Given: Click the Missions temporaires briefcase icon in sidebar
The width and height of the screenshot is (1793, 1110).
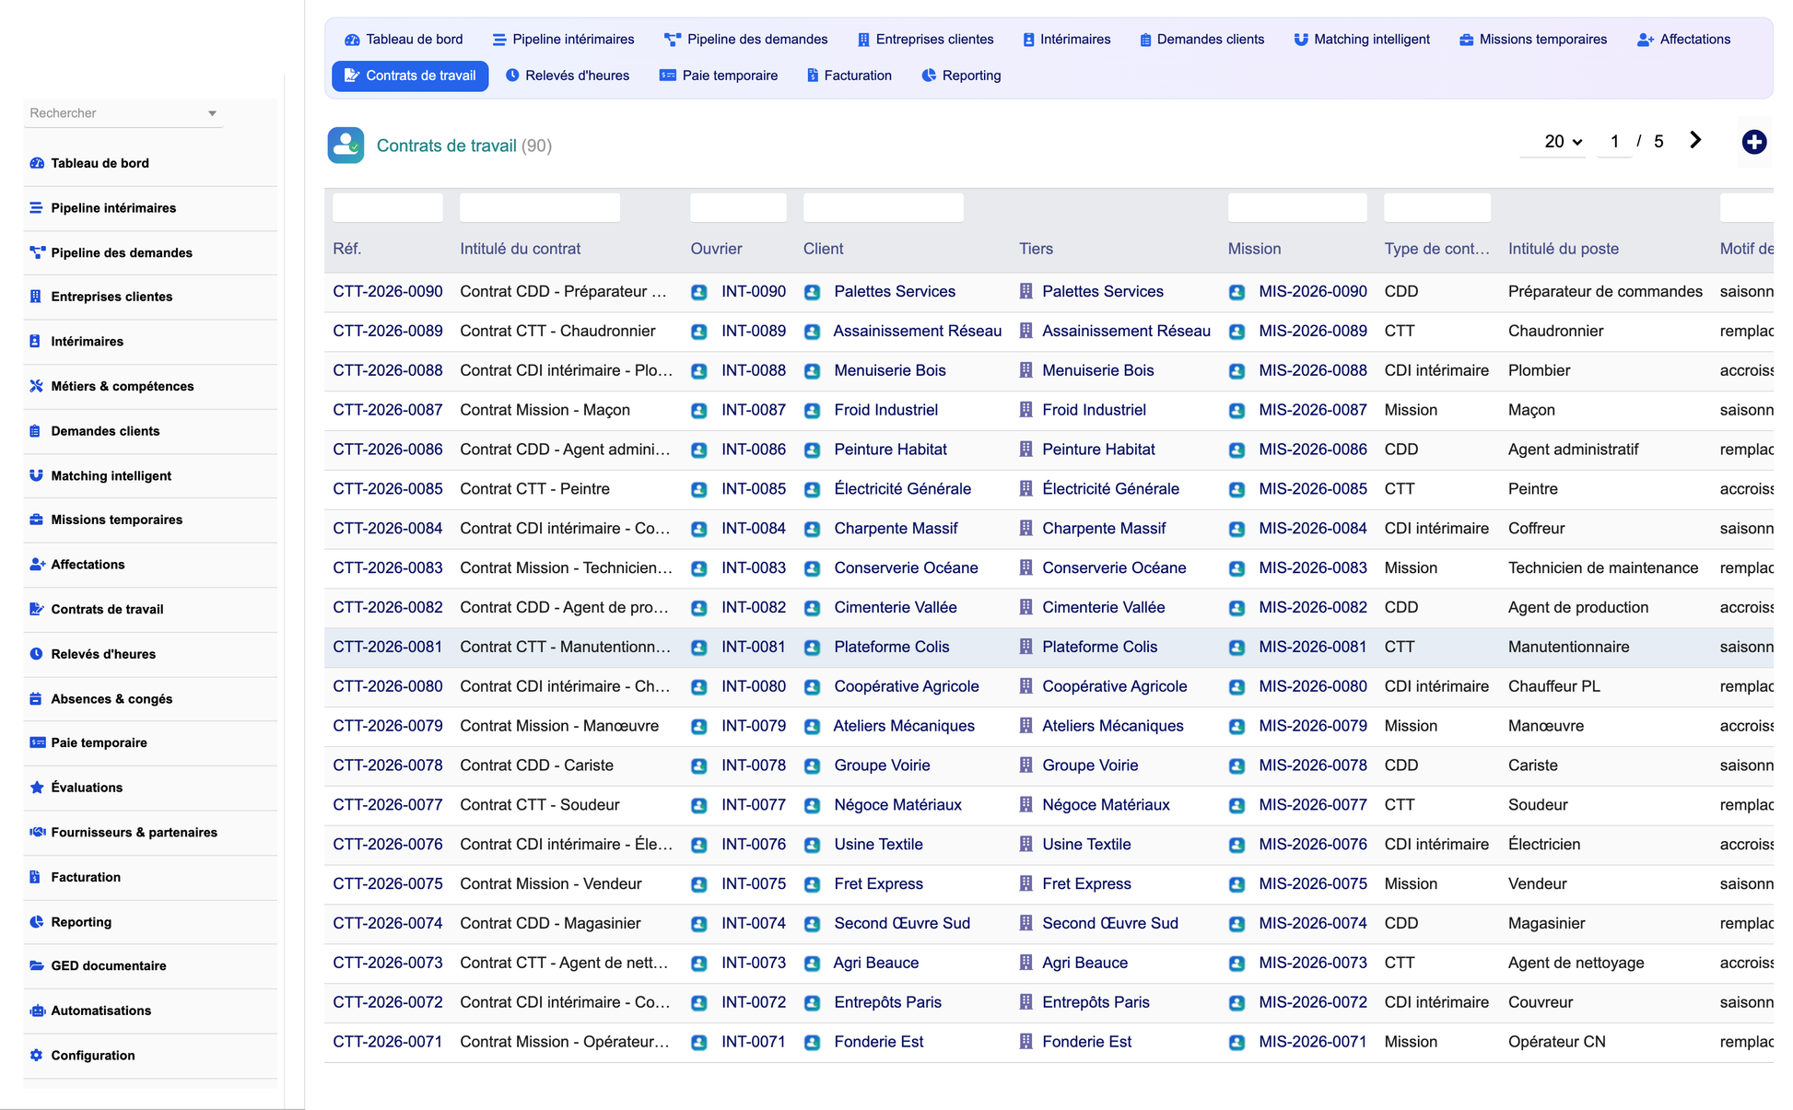Looking at the screenshot, I should tap(37, 520).
